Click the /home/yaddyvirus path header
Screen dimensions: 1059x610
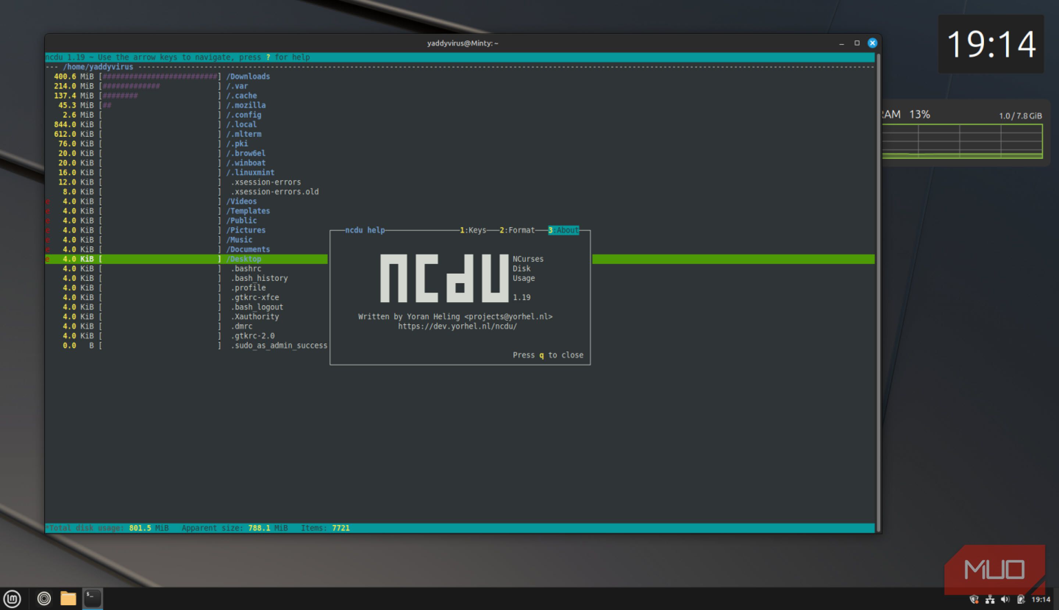pyautogui.click(x=98, y=67)
